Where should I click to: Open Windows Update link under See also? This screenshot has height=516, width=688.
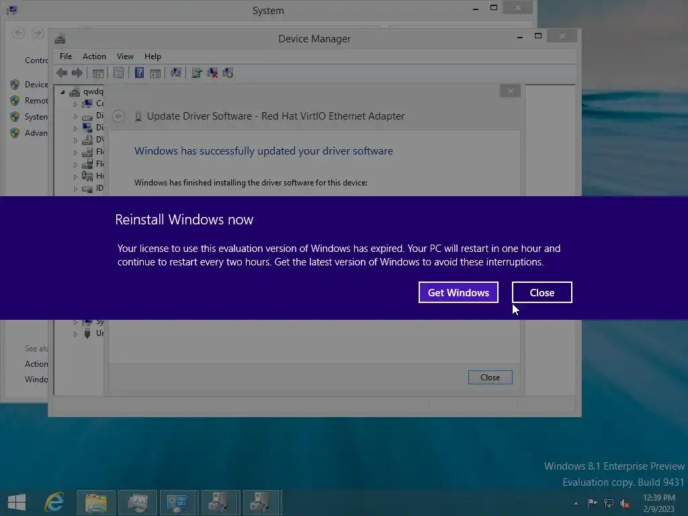[x=36, y=379]
